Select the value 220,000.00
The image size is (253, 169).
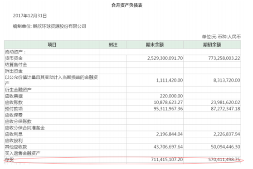point(171,96)
